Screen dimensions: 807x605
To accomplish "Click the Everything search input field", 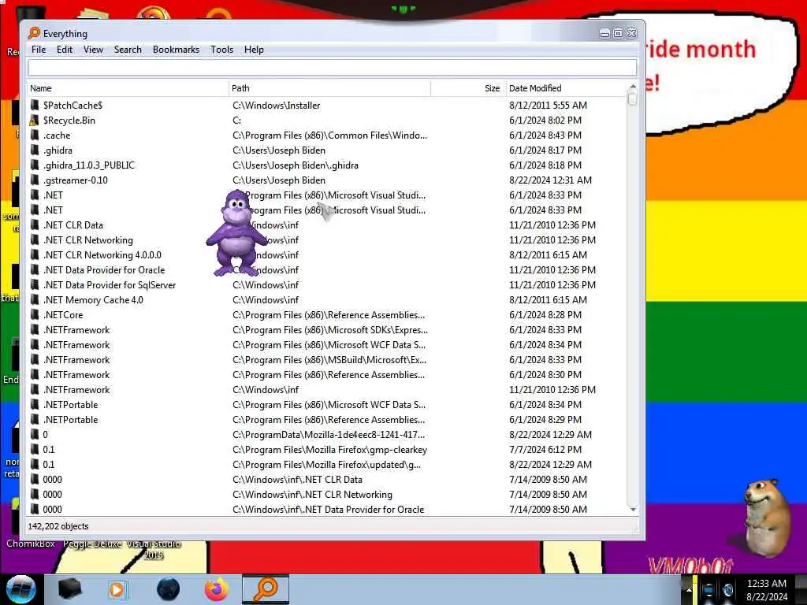I will [x=332, y=68].
